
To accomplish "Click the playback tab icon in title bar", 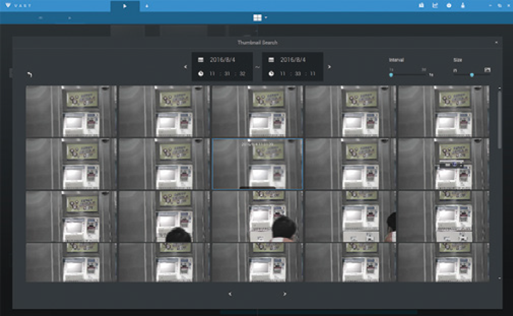I will point(125,6).
